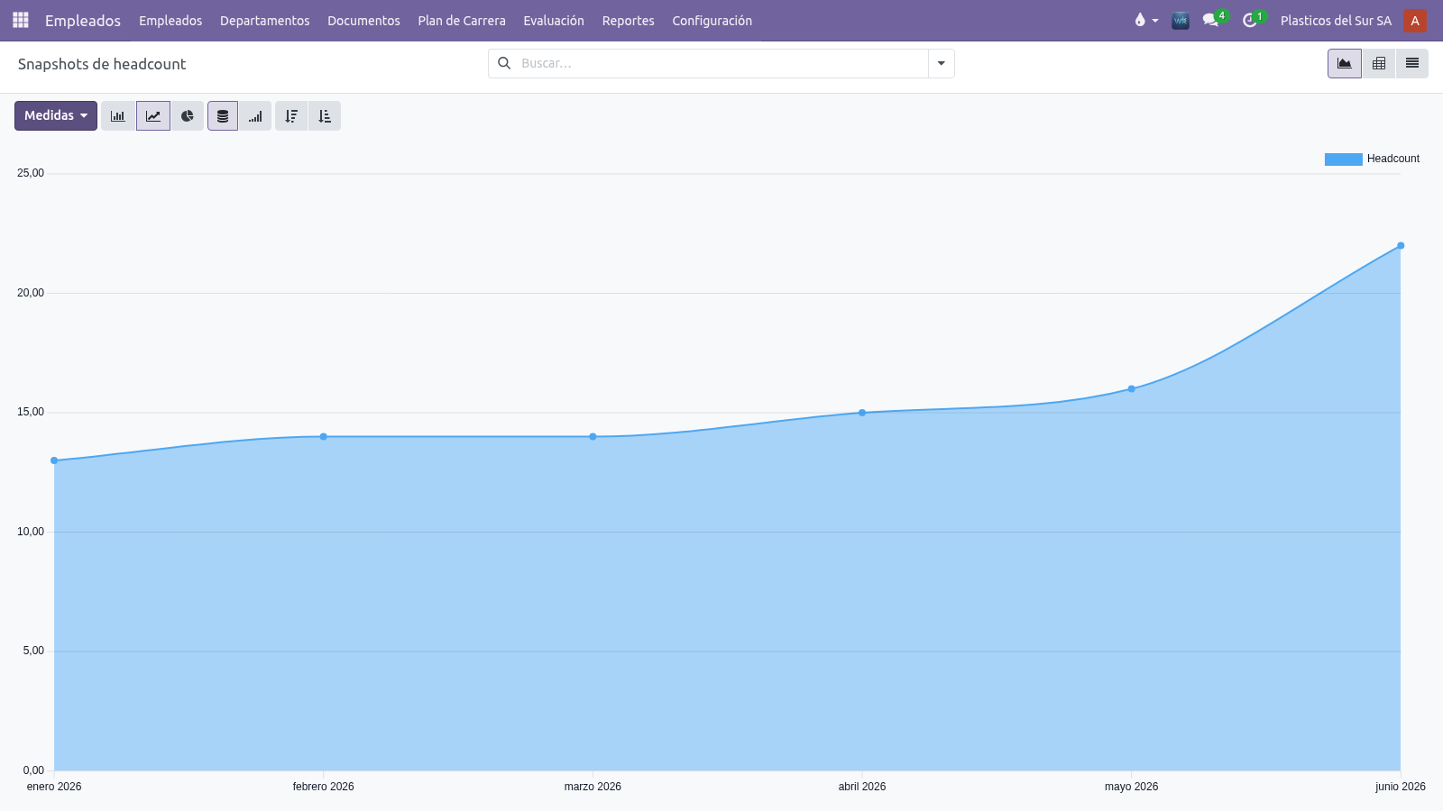Open the Configuración menu
The height and width of the screenshot is (811, 1443).
point(712,20)
